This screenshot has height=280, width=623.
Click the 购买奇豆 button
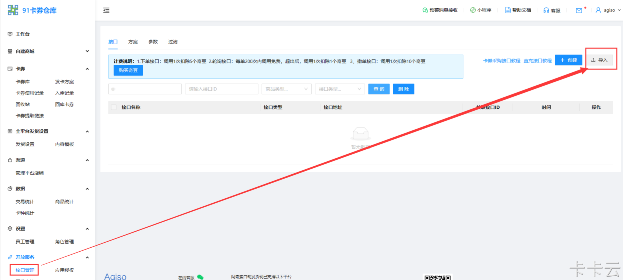(128, 70)
